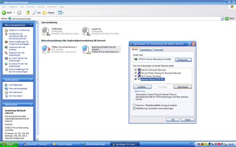Open the Arkiv menu
Viewport: 236px width, 147px height.
coord(4,7)
